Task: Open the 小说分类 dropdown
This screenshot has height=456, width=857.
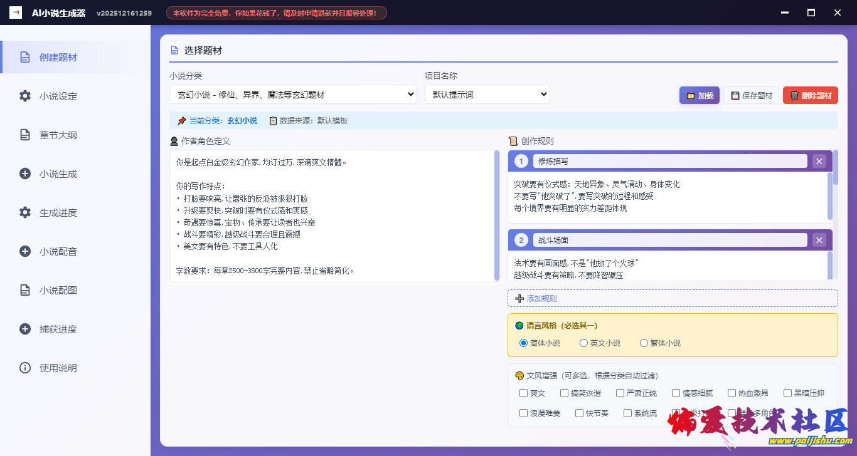Action: pyautogui.click(x=293, y=94)
